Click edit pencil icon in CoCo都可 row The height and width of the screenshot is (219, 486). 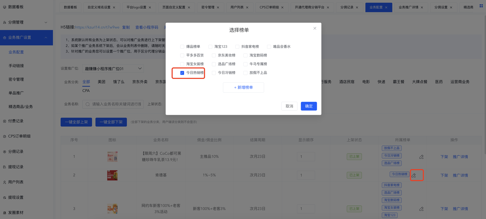(x=421, y=157)
